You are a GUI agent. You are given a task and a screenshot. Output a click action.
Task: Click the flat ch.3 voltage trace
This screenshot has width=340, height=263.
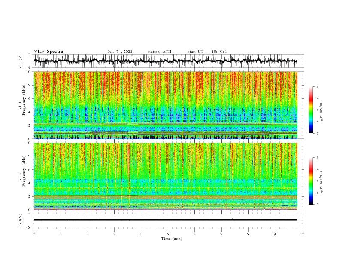[x=165, y=220]
